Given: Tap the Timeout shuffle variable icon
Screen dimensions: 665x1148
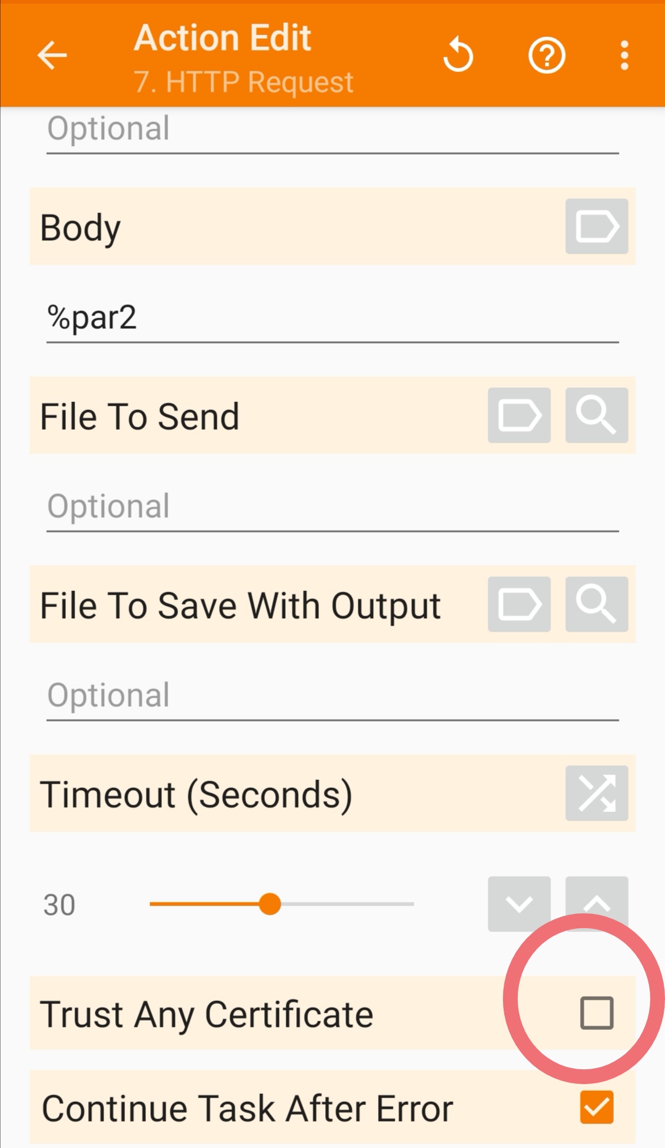Looking at the screenshot, I should click(596, 793).
